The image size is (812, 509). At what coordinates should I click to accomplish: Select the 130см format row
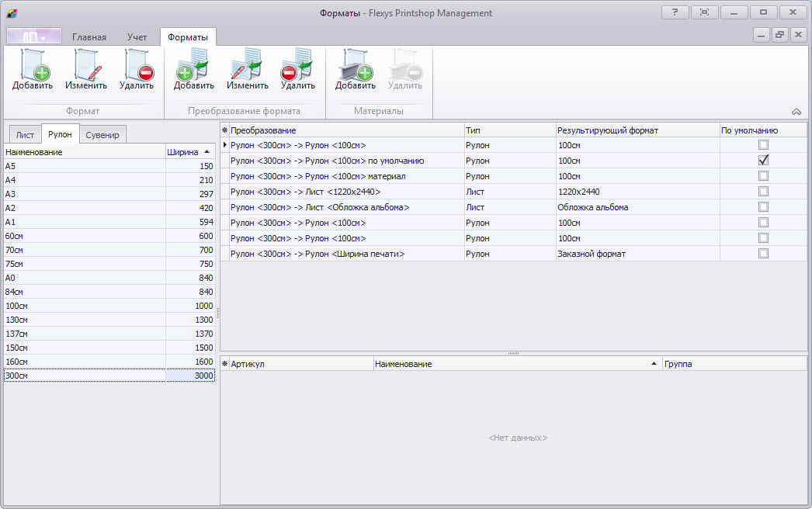[x=109, y=320]
